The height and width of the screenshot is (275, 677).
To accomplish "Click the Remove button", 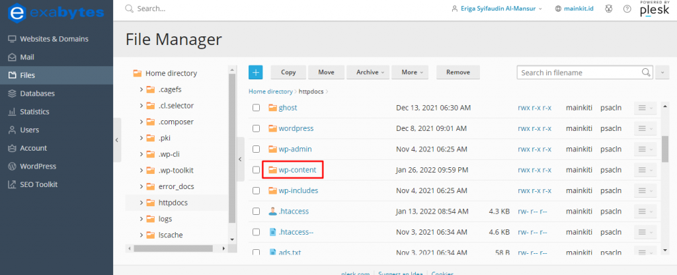I will [458, 73].
